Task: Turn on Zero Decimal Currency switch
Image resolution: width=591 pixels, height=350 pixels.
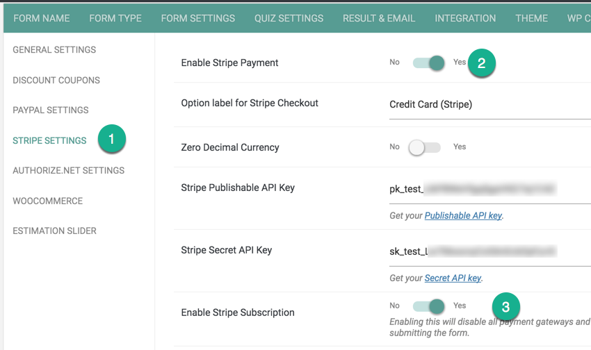Action: (x=424, y=147)
